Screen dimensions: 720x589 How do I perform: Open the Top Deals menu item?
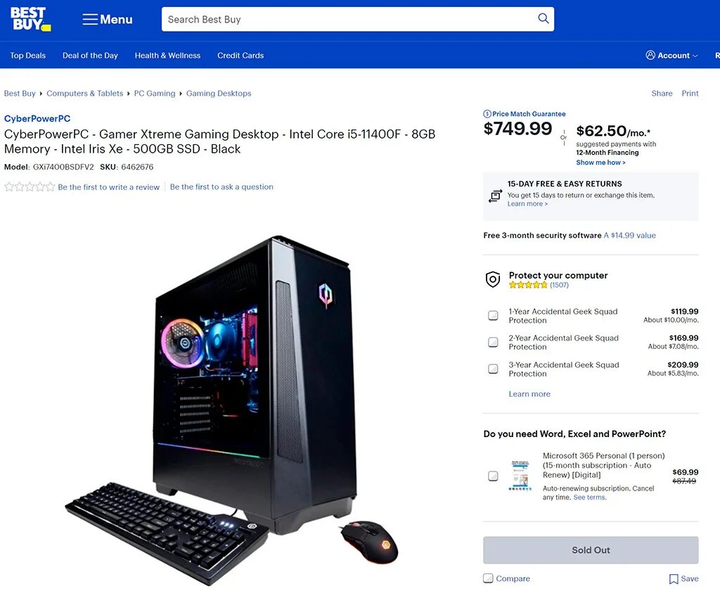tap(28, 56)
